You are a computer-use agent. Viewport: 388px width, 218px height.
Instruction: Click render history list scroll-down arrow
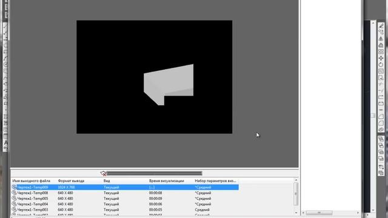pos(296,213)
